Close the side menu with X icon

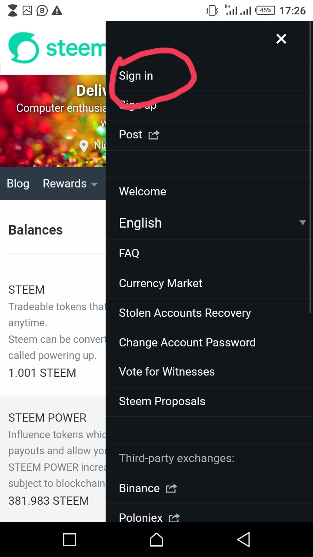(281, 39)
